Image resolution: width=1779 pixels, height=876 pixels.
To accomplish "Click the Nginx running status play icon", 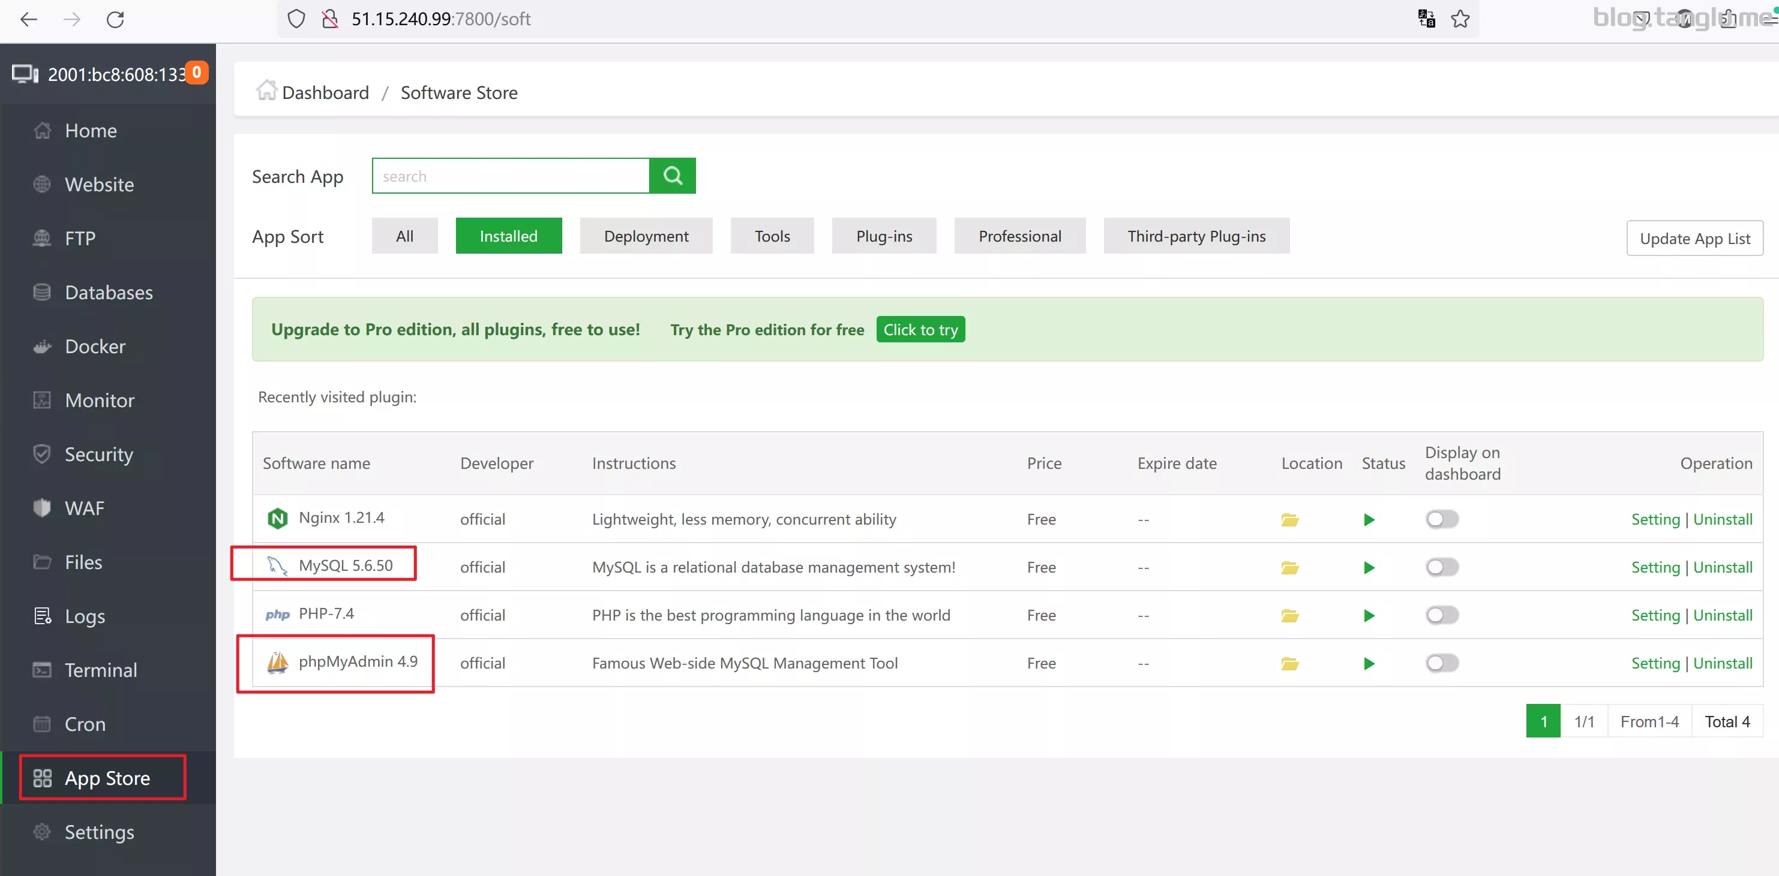I will 1369,520.
